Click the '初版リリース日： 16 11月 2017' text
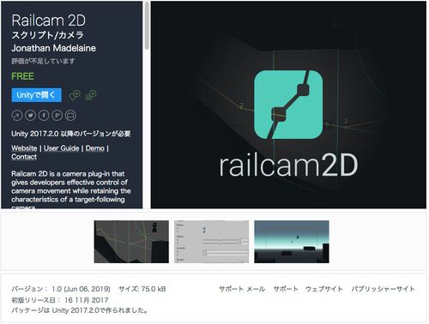Viewport: 429px width, 324px height. pos(60,300)
